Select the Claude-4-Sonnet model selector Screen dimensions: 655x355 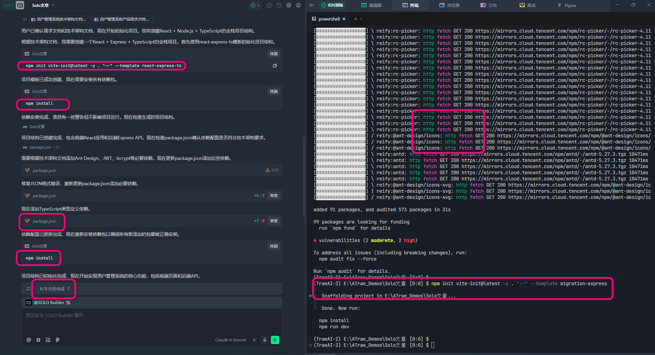point(230,340)
